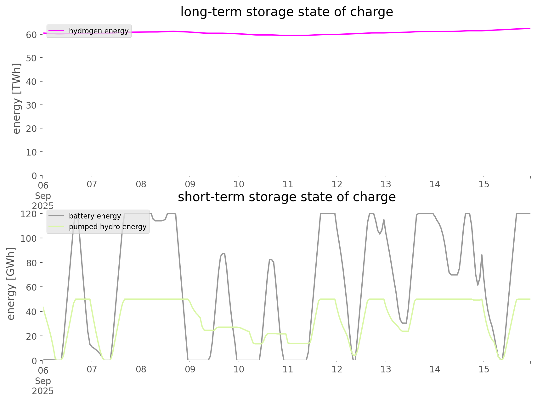This screenshot has height=402, width=537.
Task: Click the energy [GWh] y-axis label
Action: tap(11, 284)
